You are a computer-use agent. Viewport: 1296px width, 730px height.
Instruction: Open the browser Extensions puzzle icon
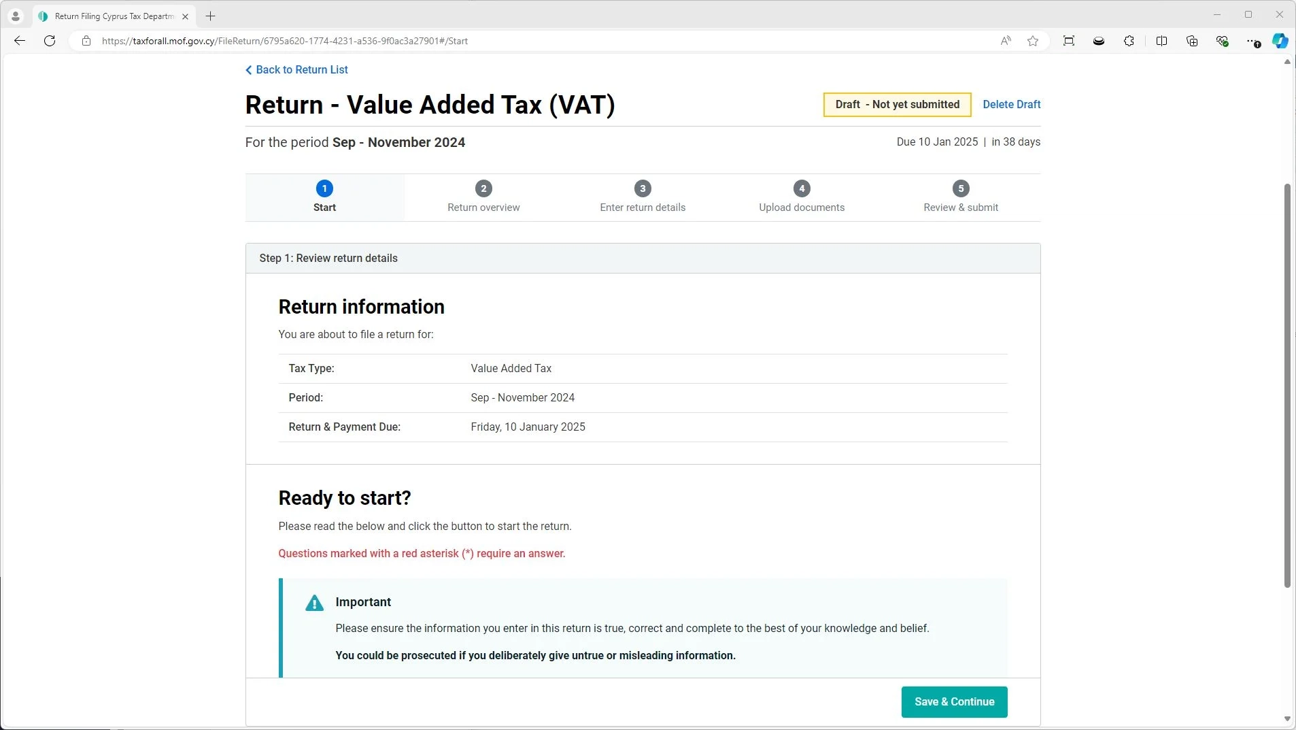(x=1129, y=41)
